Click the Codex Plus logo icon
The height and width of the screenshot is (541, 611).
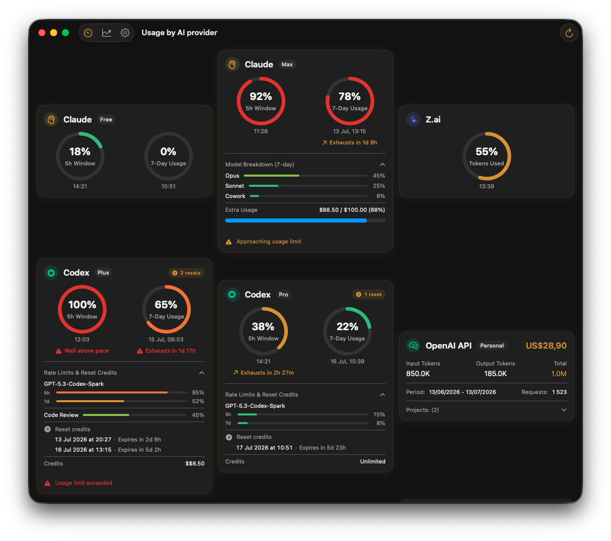tap(51, 273)
